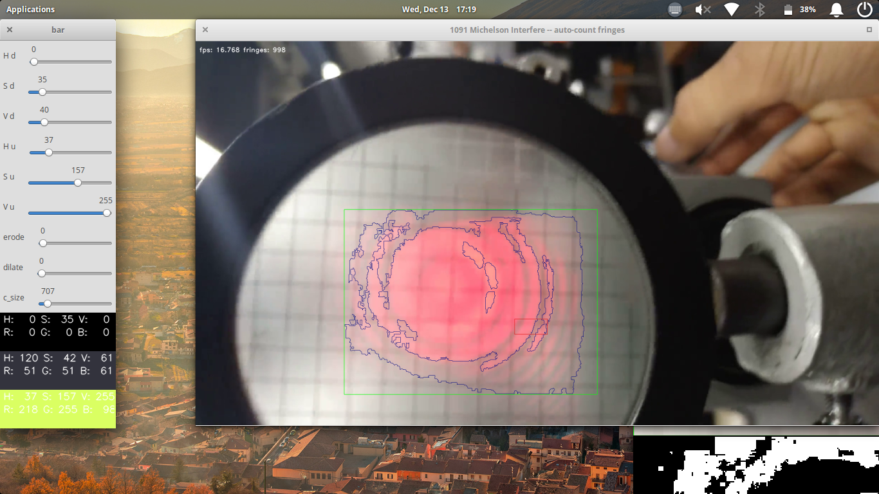Click the erode label
This screenshot has height=494, width=879.
coord(14,237)
